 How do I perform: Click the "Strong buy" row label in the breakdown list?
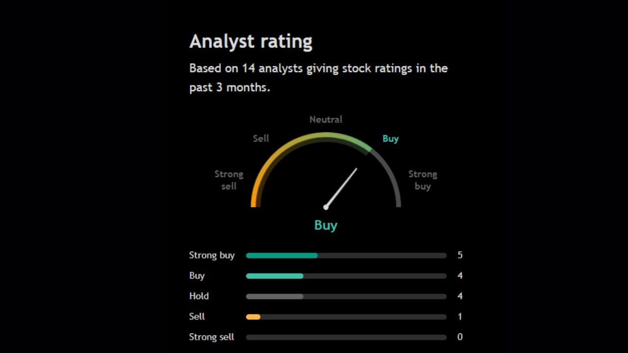[212, 255]
